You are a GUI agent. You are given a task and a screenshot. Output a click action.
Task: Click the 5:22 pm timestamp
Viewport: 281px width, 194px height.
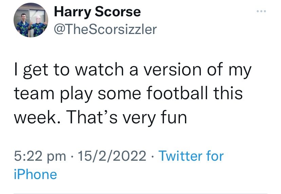40,156
